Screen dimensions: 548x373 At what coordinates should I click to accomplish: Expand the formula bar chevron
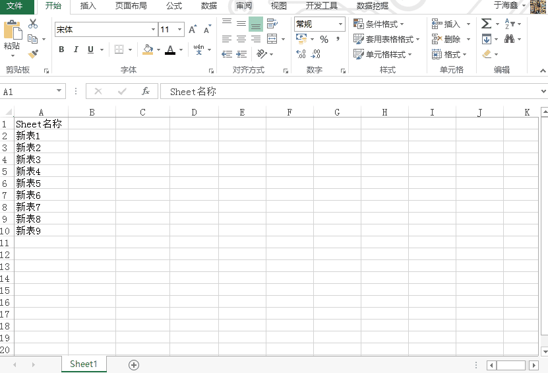click(543, 91)
